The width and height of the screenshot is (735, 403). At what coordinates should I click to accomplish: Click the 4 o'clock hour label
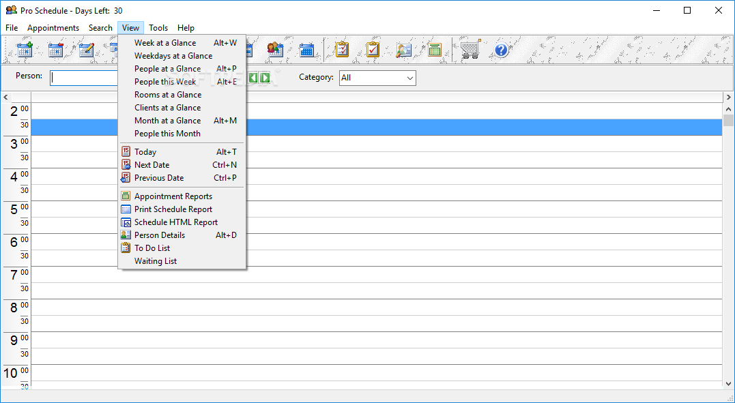(14, 177)
